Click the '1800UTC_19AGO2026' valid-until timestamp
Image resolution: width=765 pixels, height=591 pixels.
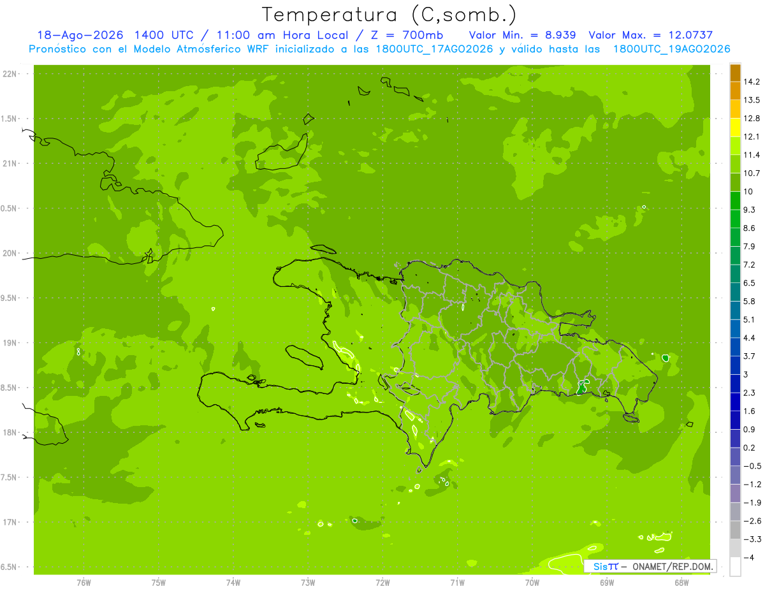tap(671, 49)
